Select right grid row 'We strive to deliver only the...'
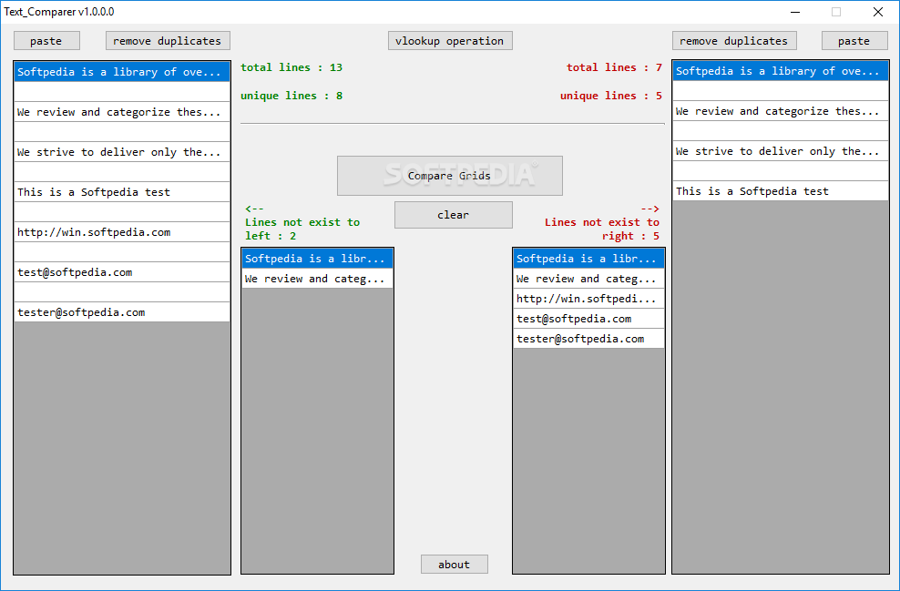 pyautogui.click(x=781, y=151)
